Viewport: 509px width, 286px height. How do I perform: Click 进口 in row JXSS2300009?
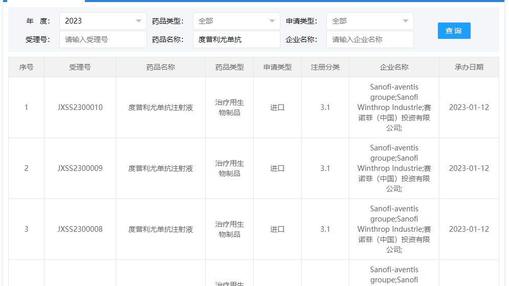tap(277, 168)
